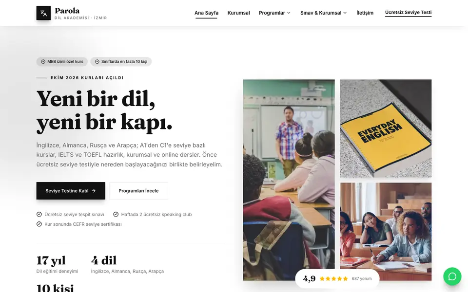468x292 pixels.
Task: Click check icon next to Ücretsiz seviye tespit sınavı
Action: coord(39,214)
